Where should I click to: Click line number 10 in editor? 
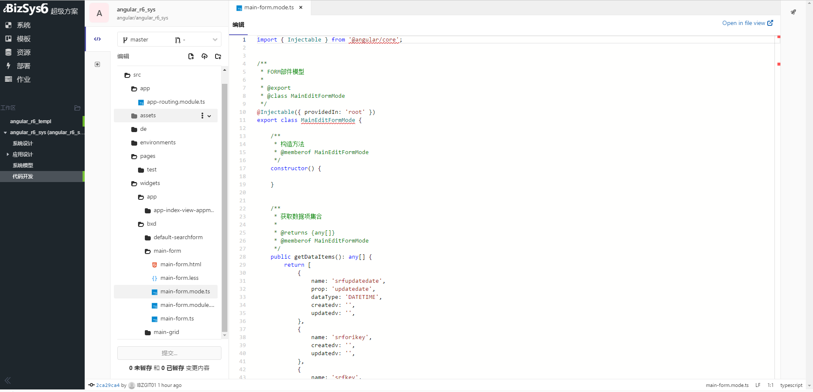point(243,112)
